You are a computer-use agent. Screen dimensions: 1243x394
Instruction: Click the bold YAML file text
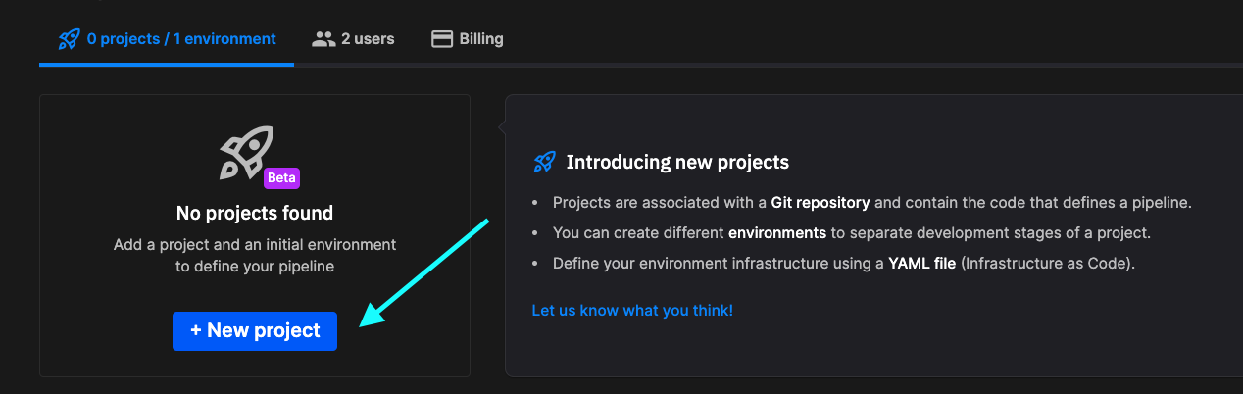point(921,264)
